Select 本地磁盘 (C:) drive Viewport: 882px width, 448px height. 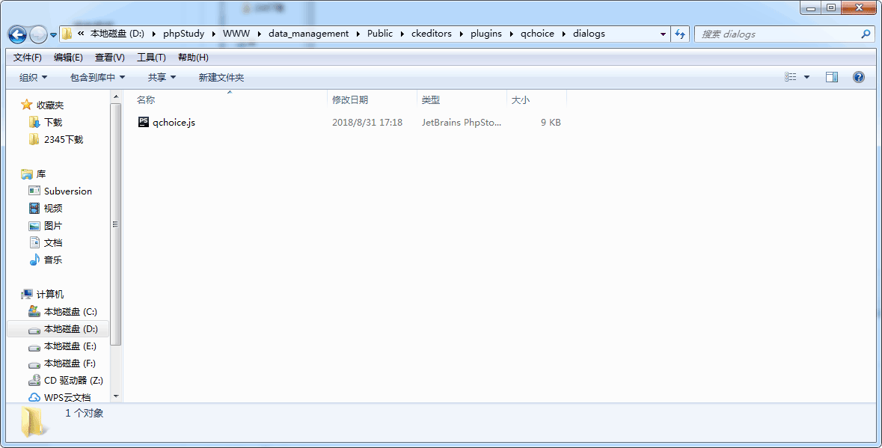coord(70,312)
